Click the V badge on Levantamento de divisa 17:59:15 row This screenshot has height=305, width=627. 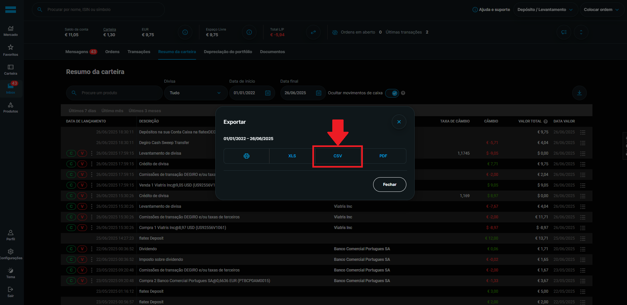point(82,153)
